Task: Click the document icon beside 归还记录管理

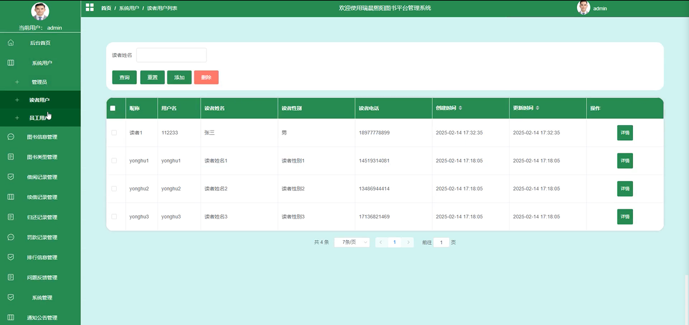Action: tap(11, 217)
